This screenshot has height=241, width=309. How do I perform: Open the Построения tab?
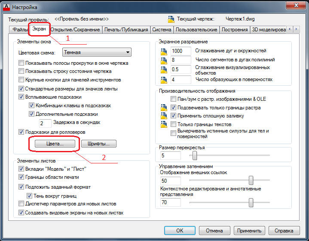[x=235, y=30]
